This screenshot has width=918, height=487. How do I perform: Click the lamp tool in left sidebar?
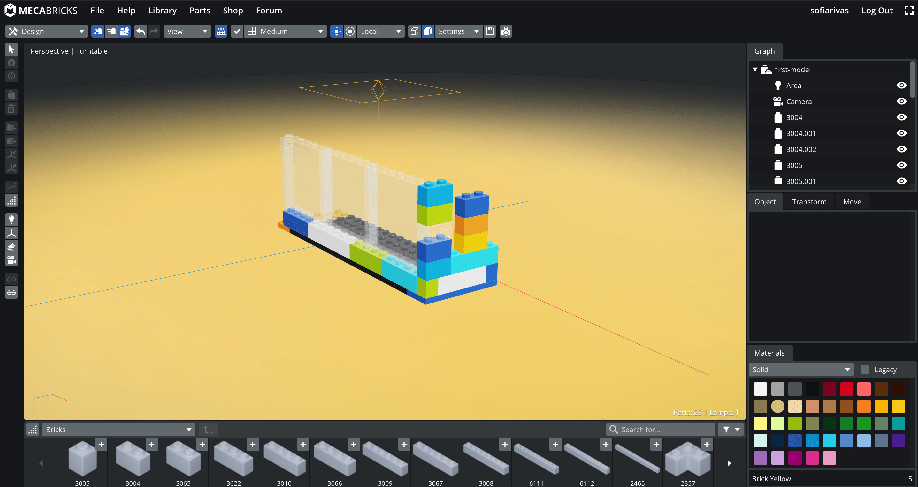11,219
